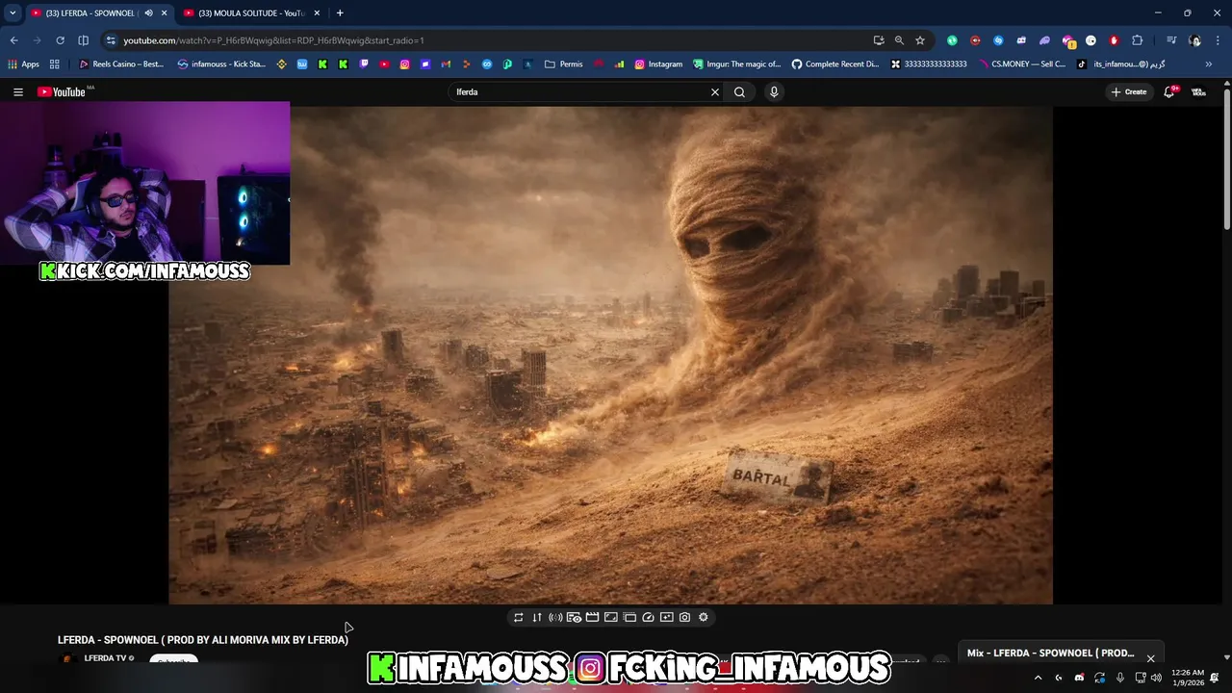Open the zoom magnifier in address bar
1232x693 pixels.
[899, 40]
